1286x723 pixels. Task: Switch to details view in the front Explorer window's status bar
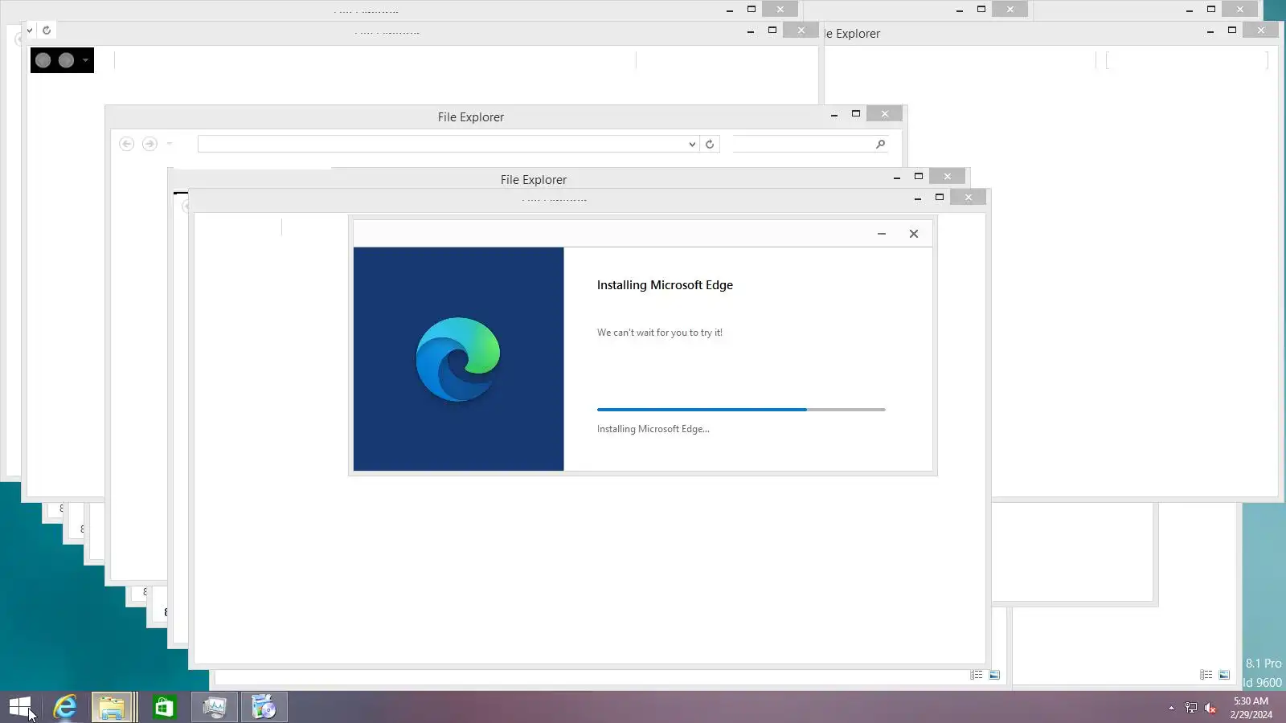977,676
